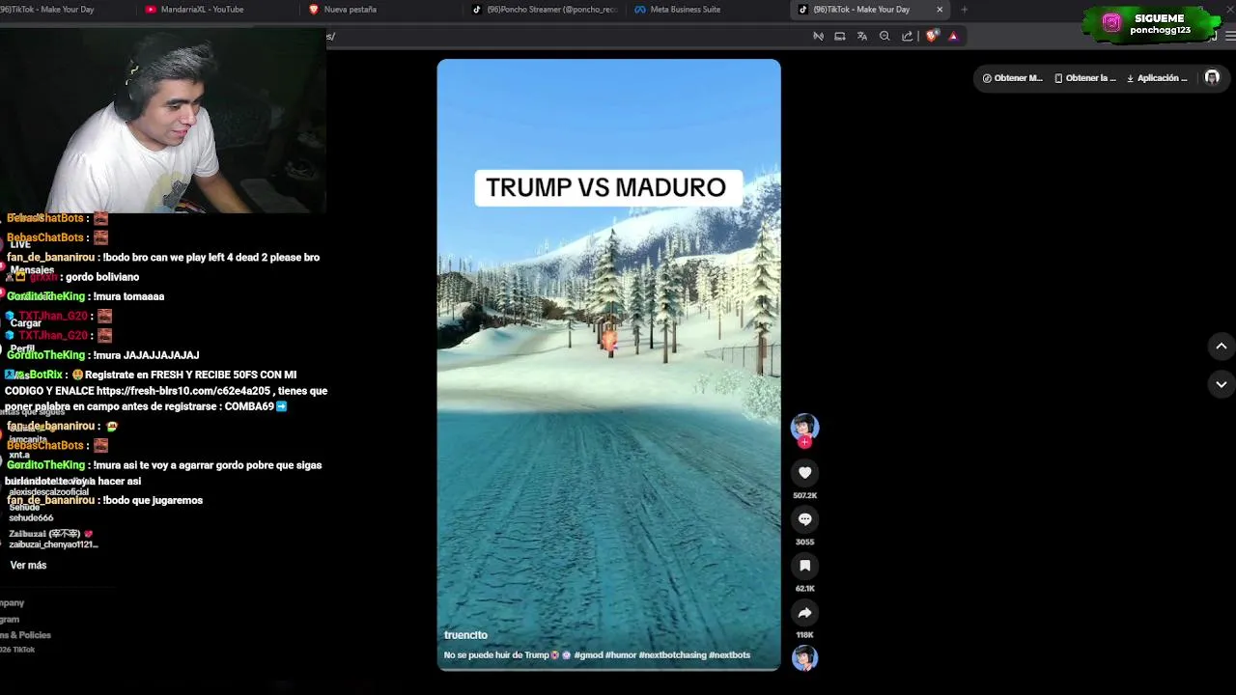This screenshot has width=1236, height=695.
Task: Open the alexisdescalzooficial followed account
Action: coord(48,492)
